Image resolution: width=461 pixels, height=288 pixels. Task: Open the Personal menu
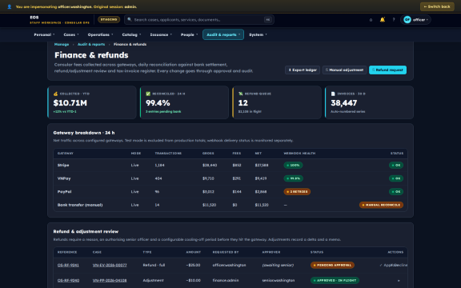(44, 34)
